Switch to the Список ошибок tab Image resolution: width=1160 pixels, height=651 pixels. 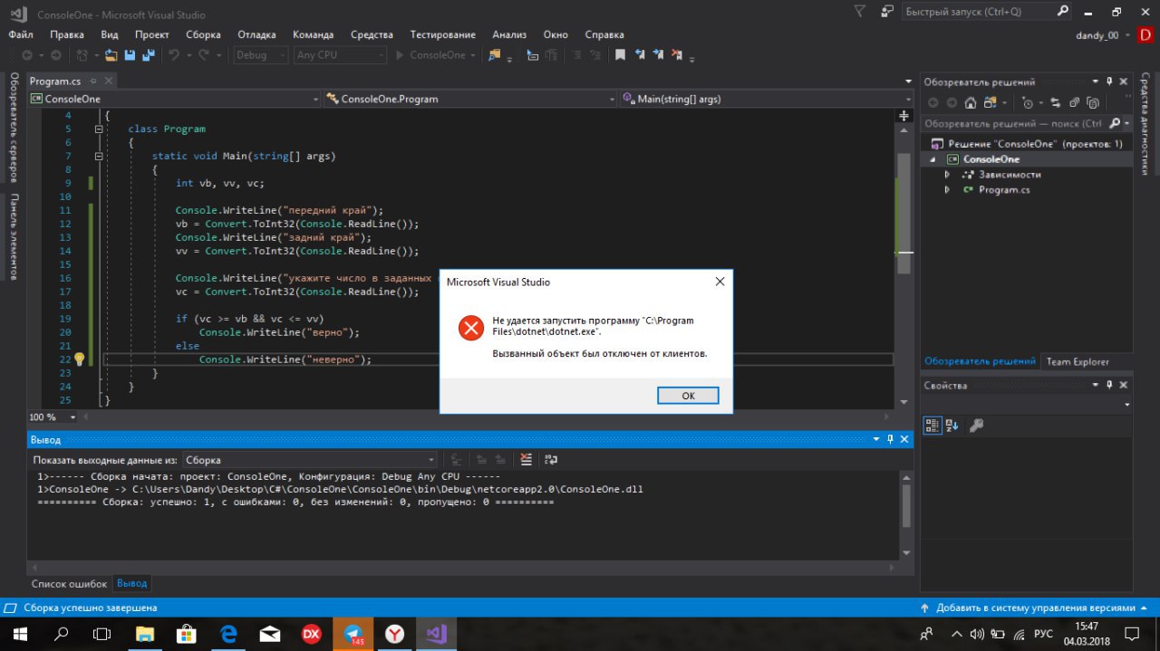(x=69, y=584)
